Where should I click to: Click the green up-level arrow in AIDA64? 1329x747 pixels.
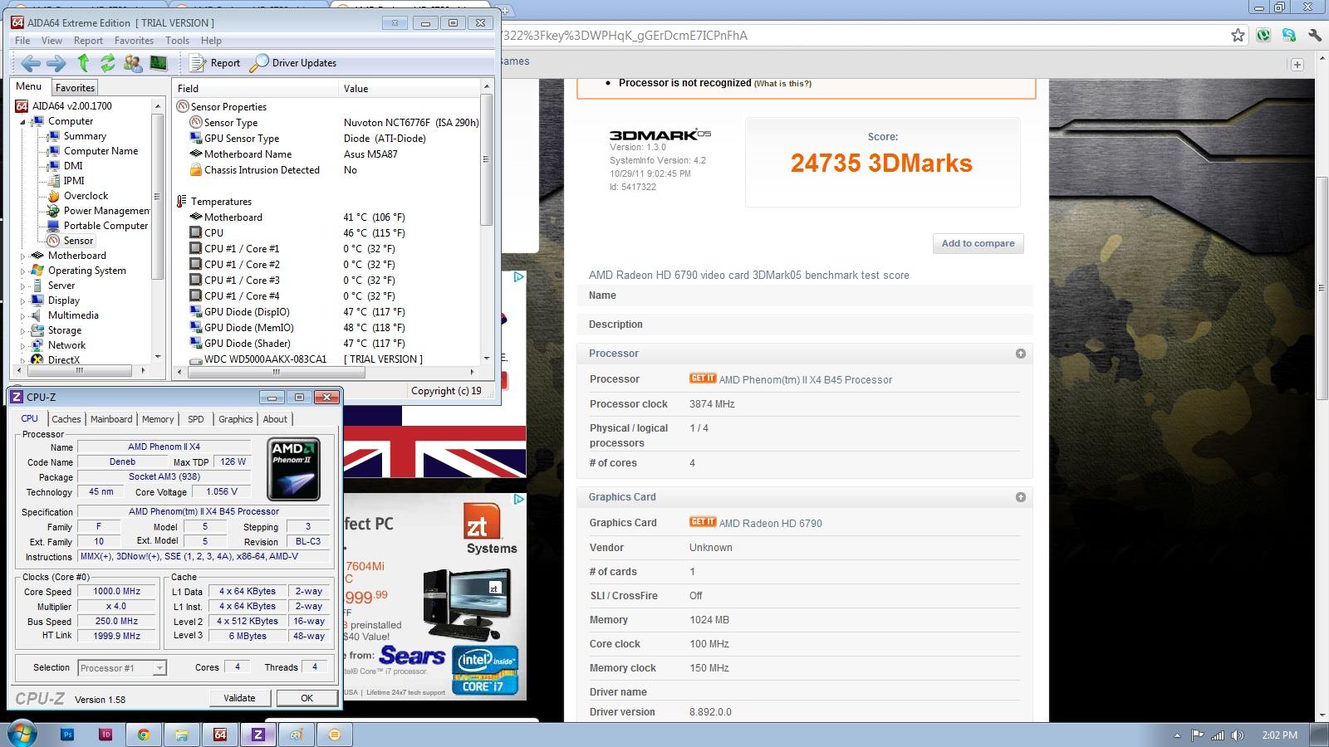(x=83, y=63)
